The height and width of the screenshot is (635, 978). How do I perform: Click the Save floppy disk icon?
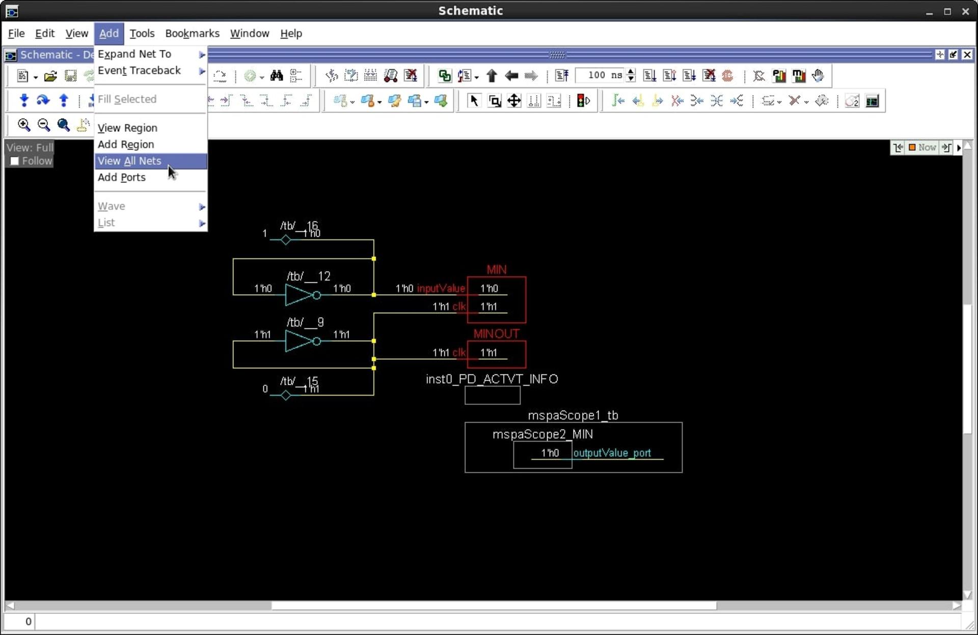point(70,76)
